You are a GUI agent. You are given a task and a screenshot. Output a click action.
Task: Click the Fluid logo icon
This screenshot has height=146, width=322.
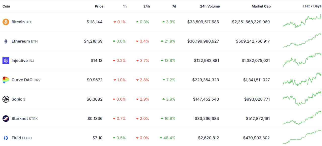[x=6, y=138]
